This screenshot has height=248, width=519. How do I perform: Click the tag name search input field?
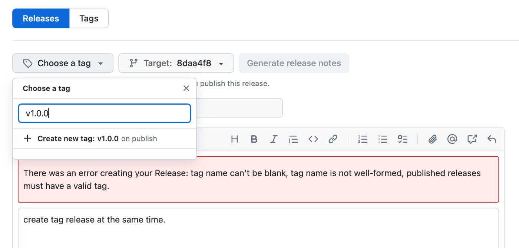pos(104,113)
